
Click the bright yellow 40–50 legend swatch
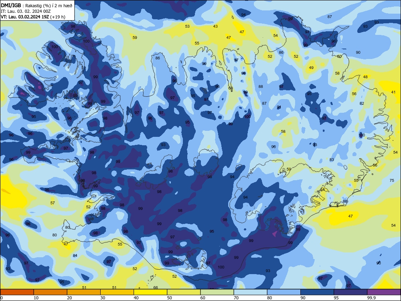click(x=150, y=292)
